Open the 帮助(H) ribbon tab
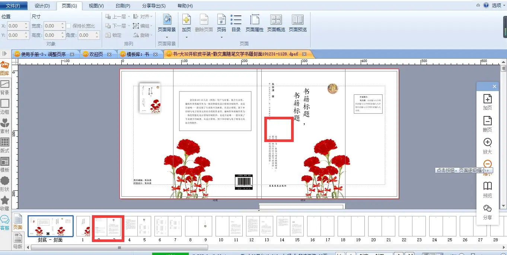Image resolution: width=507 pixels, height=255 pixels. click(x=185, y=6)
